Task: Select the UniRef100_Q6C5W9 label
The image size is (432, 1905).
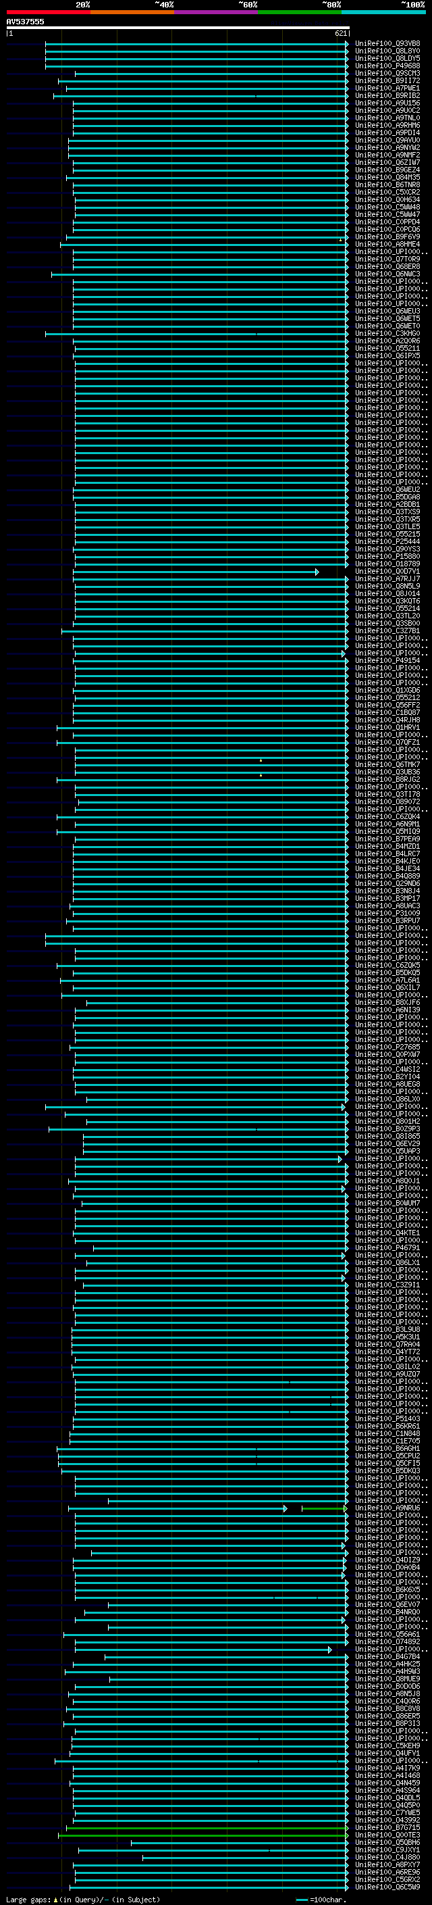Action: point(387,1887)
